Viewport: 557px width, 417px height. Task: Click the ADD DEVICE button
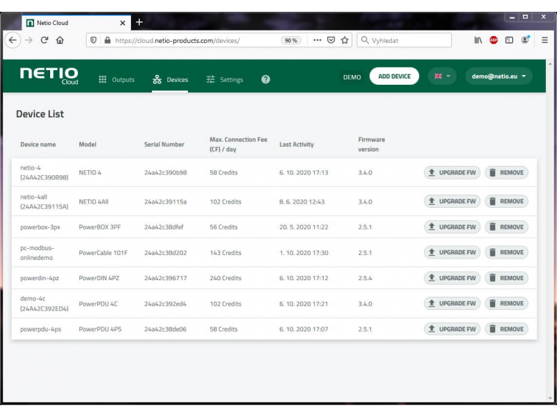click(x=394, y=76)
